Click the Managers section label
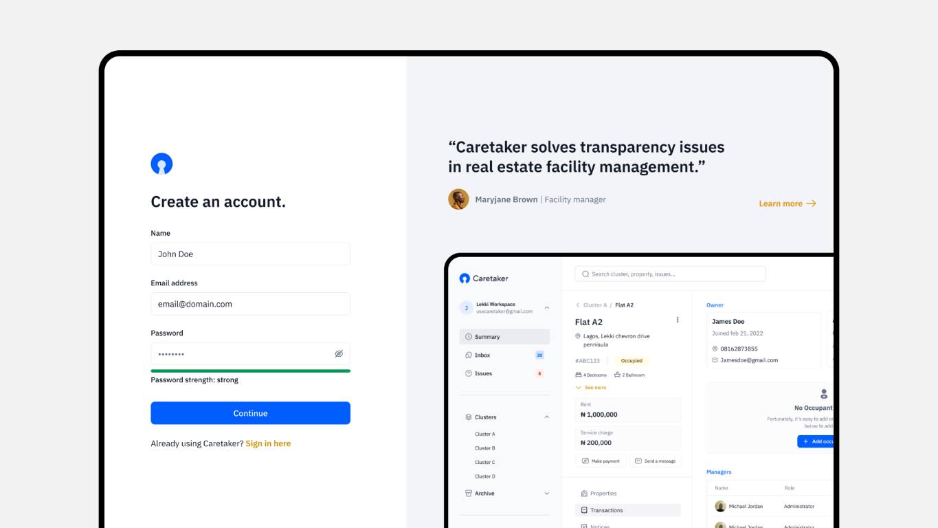This screenshot has height=528, width=938. (x=719, y=472)
